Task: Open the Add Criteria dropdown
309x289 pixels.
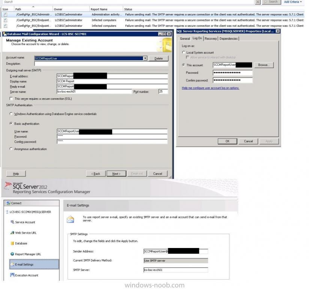Action: (293, 2)
